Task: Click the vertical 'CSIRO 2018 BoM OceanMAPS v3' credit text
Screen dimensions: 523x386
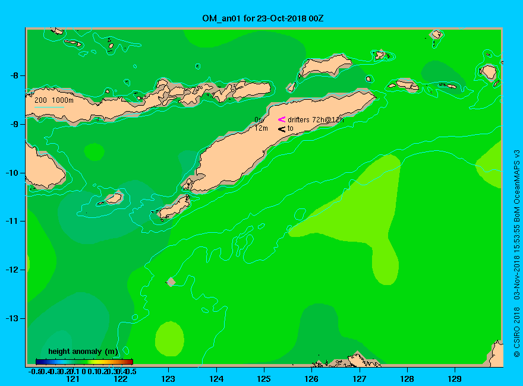Action: (x=516, y=254)
